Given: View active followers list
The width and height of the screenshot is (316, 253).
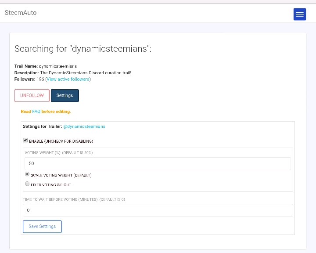Looking at the screenshot, I should [x=68, y=79].
